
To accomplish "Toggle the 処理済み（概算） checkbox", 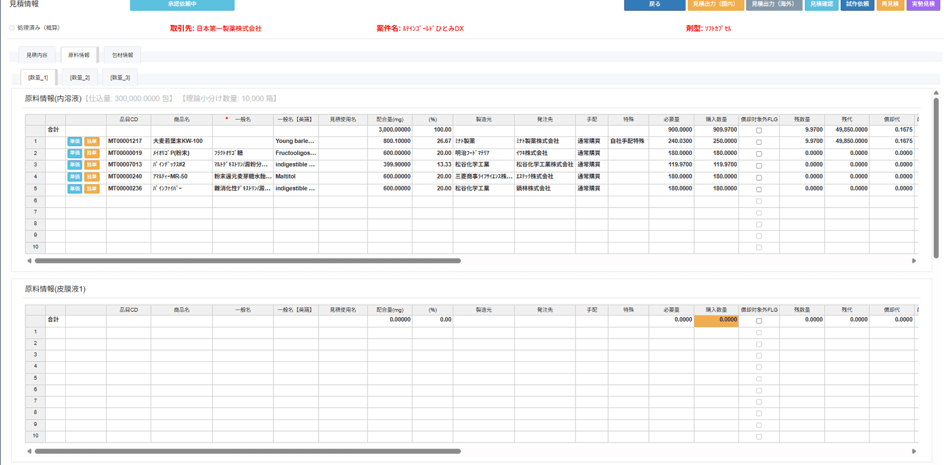I will [12, 28].
